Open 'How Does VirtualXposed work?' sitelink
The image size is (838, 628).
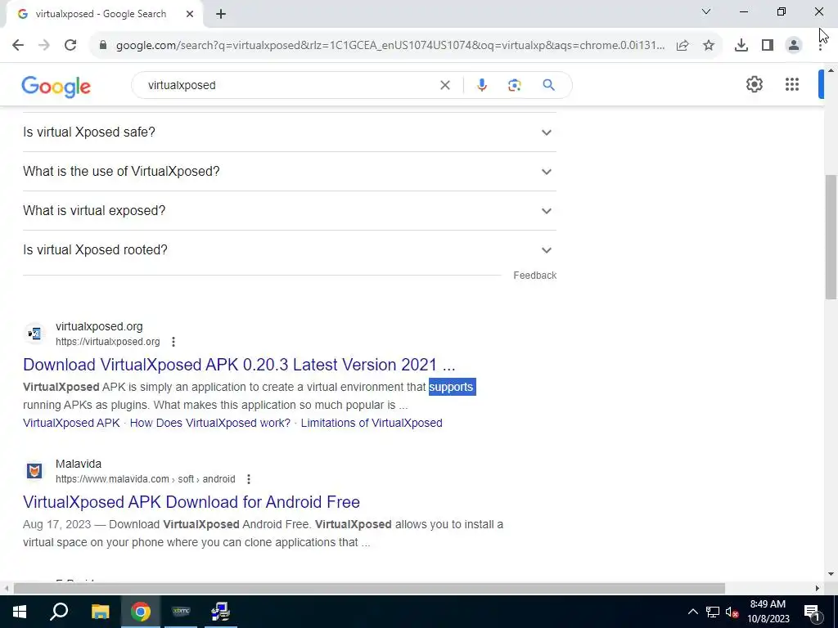(210, 423)
